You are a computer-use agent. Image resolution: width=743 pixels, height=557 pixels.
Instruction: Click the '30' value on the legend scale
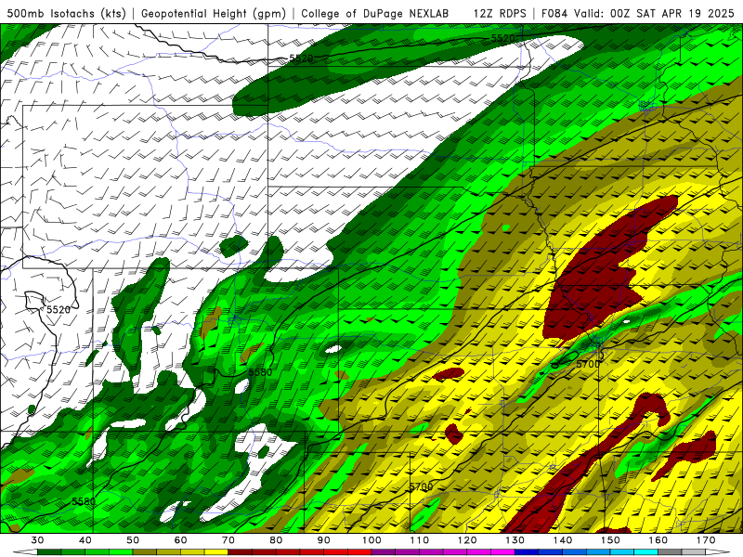pyautogui.click(x=37, y=540)
